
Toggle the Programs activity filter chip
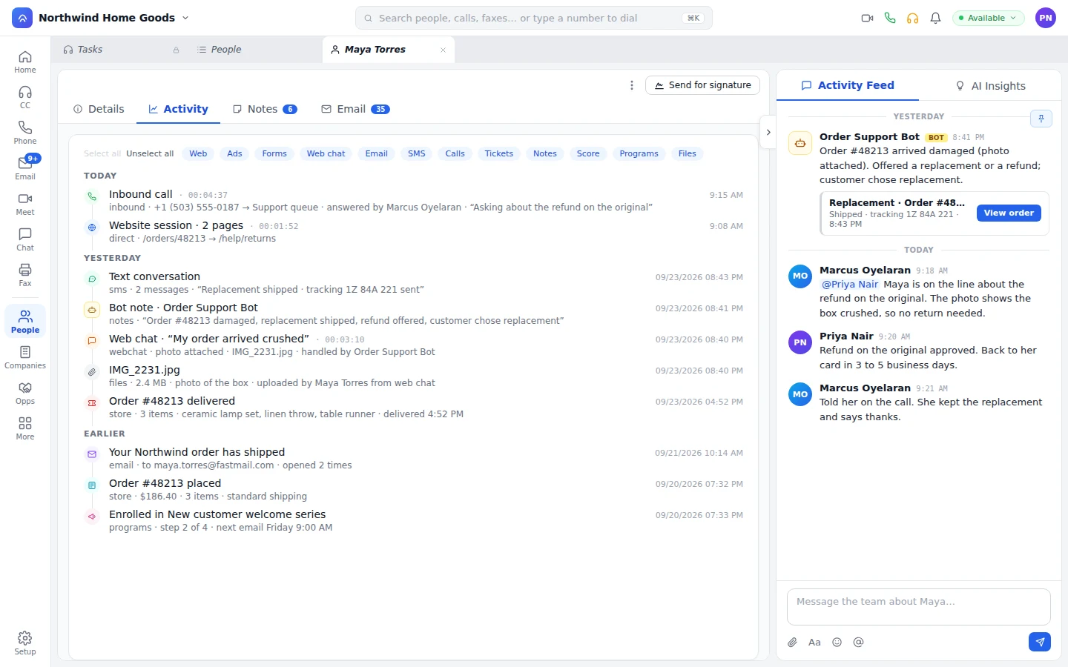pos(639,153)
